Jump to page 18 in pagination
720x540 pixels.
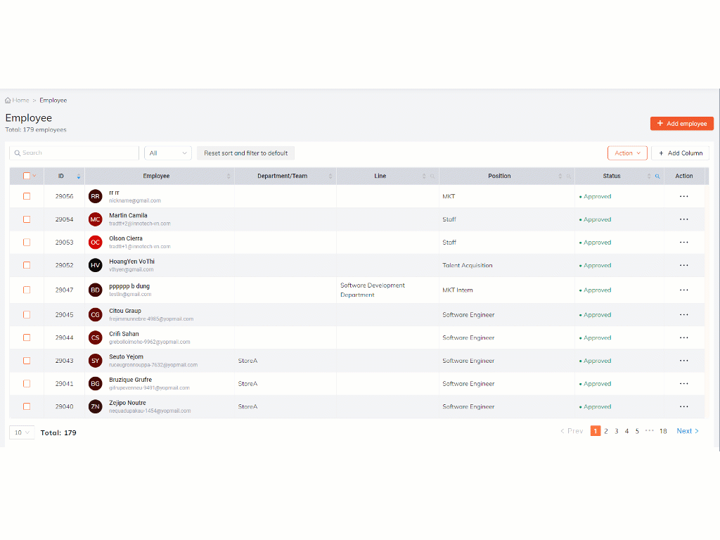pyautogui.click(x=663, y=431)
